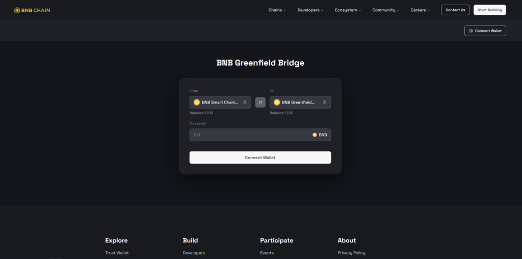Screen dimensions: 522x259
Task: Open the Trust Wallet footer link
Action: pyautogui.click(x=117, y=253)
